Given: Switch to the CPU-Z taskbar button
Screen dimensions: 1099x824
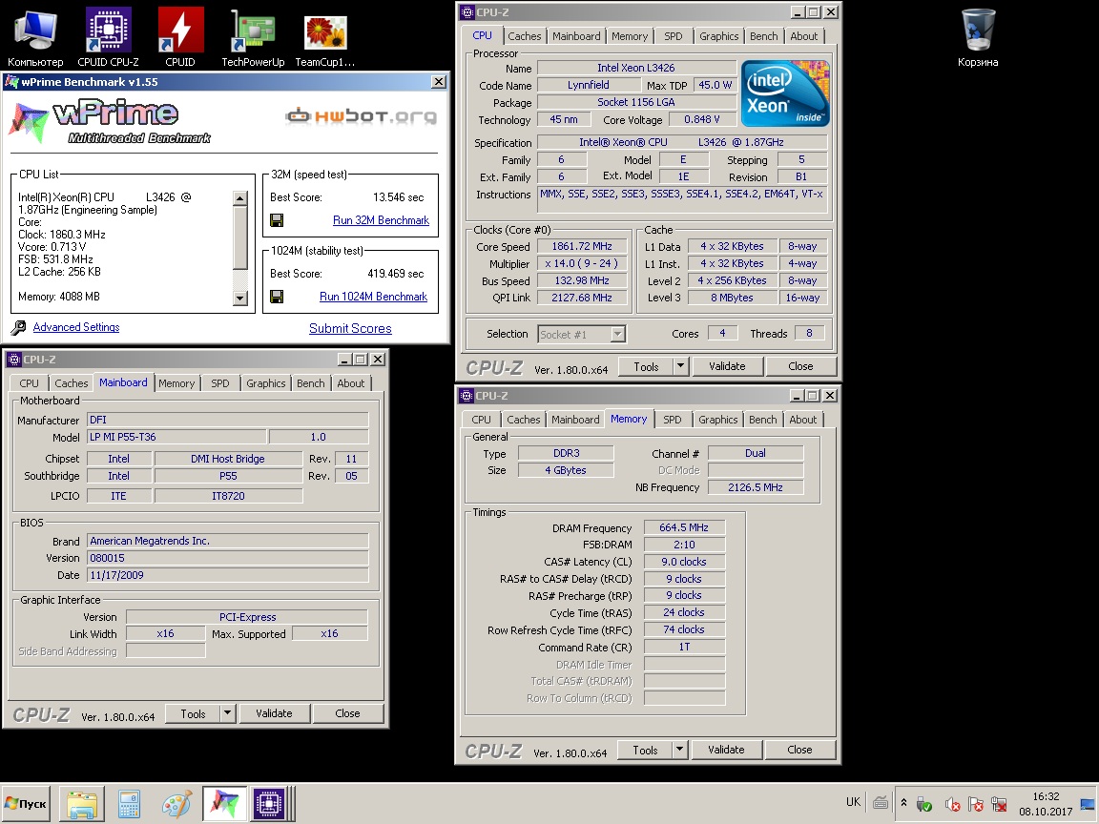Looking at the screenshot, I should click(x=269, y=804).
